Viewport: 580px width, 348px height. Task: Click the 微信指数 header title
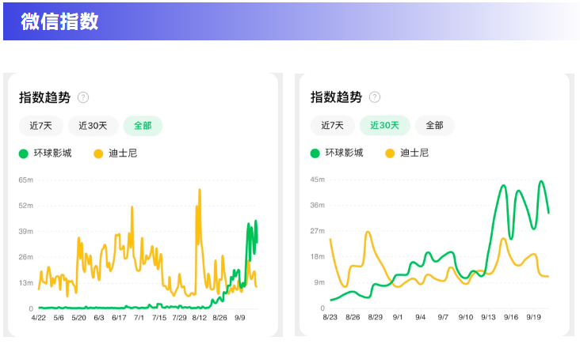(59, 21)
